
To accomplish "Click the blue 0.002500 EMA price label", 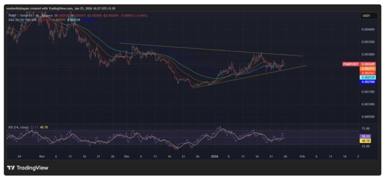I will (367, 81).
